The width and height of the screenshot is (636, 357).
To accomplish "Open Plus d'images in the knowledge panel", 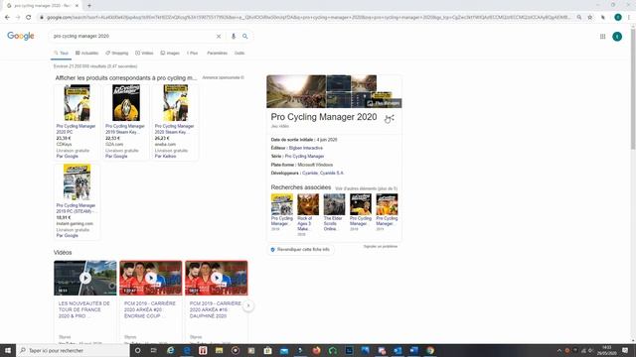I will [x=384, y=103].
